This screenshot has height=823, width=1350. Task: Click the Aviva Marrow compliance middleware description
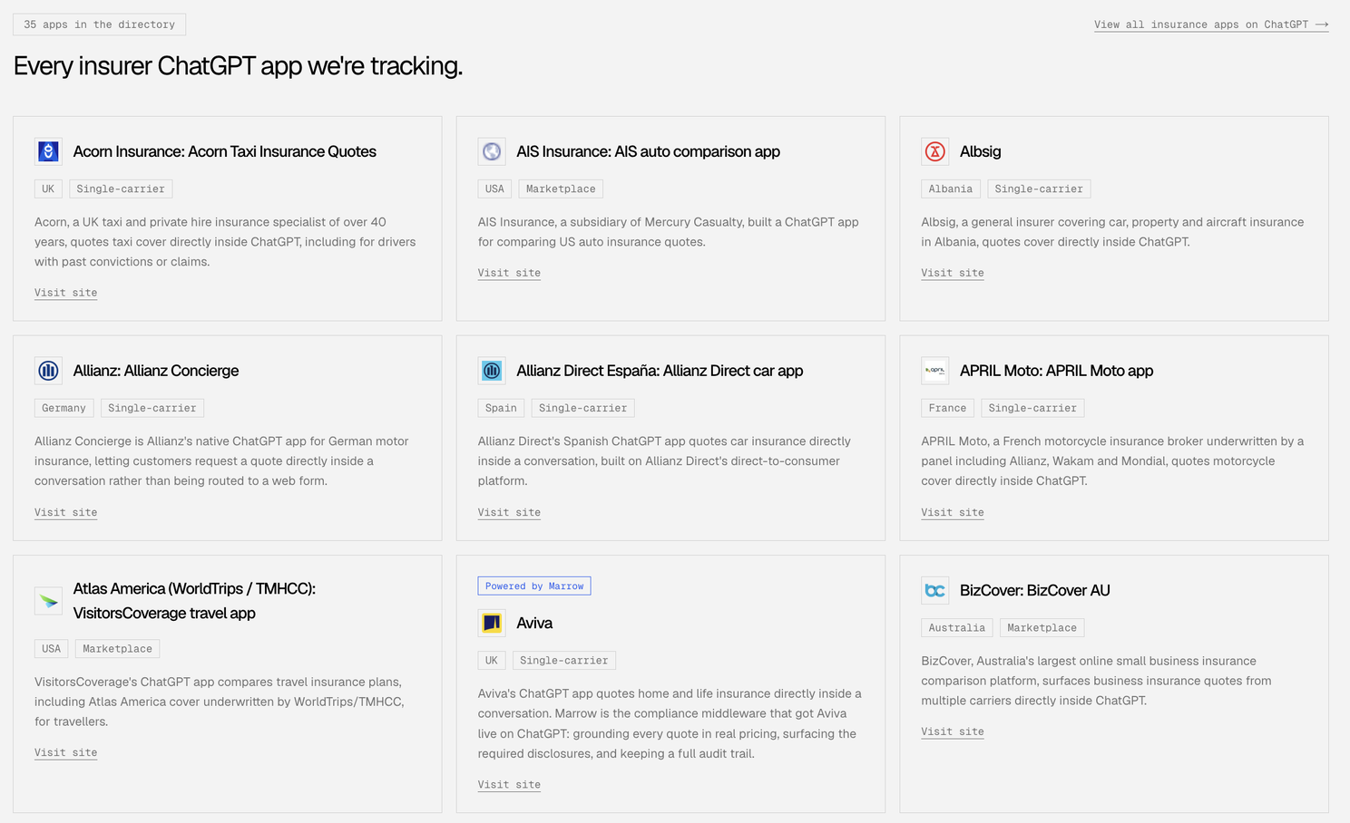670,723
